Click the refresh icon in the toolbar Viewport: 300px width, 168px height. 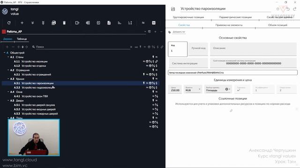click(x=9, y=23)
